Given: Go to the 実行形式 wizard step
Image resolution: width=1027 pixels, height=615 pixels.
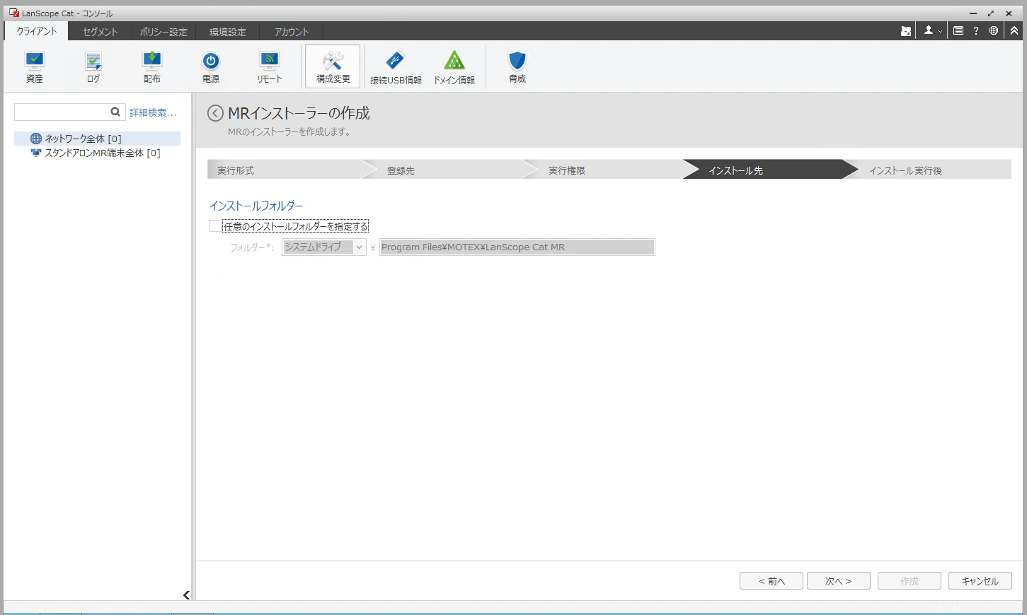Looking at the screenshot, I should 286,170.
